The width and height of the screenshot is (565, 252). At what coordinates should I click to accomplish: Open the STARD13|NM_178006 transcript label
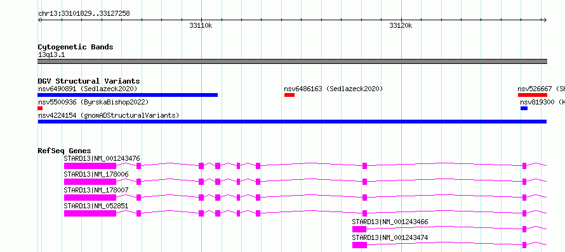[96, 174]
